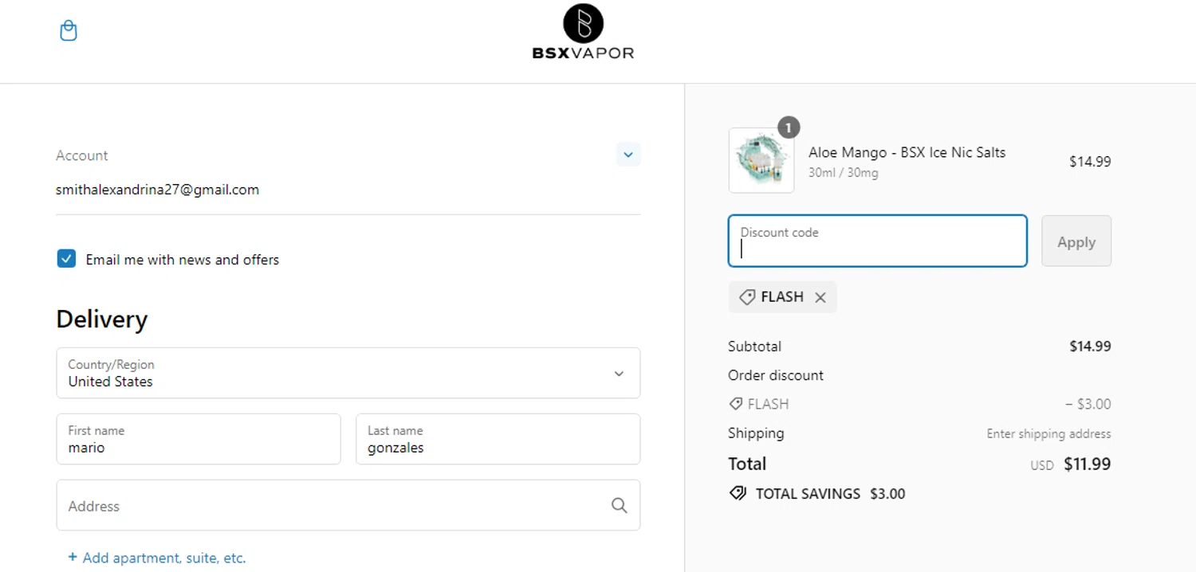Viewport: 1196px width, 572px height.
Task: Click the account email smithalexandrina27@gmail.com
Action: coord(157,190)
